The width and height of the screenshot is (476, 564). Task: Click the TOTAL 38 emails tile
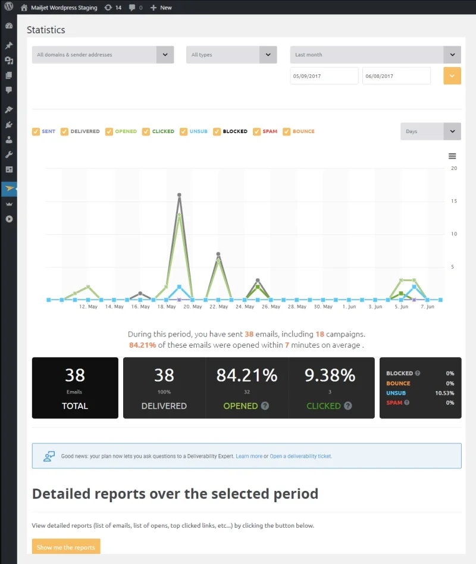[75, 387]
